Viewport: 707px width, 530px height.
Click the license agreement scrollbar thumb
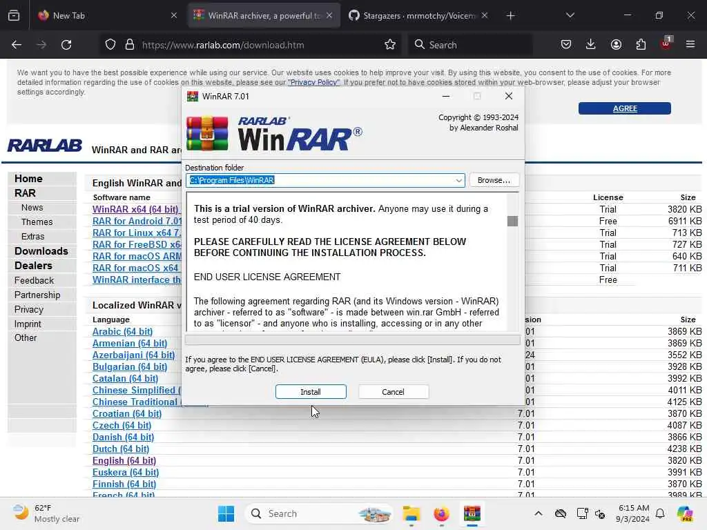[x=513, y=221]
